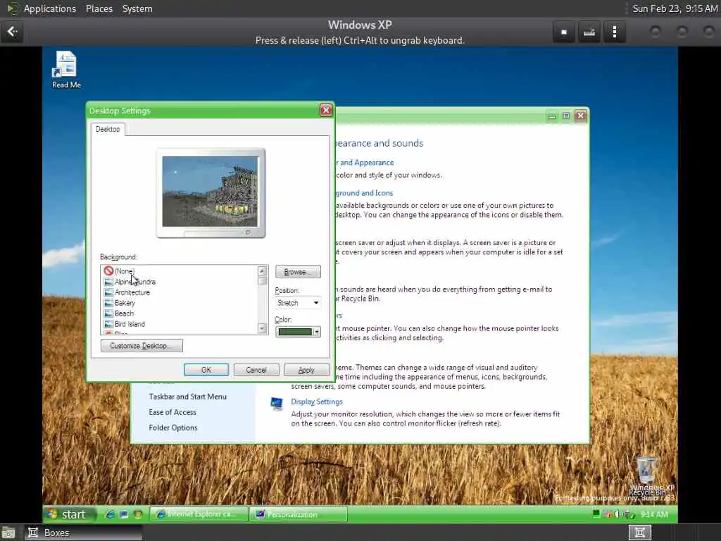Viewport: 721px width, 541px height.
Task: Switch to Personalization taskbar button
Action: click(298, 514)
